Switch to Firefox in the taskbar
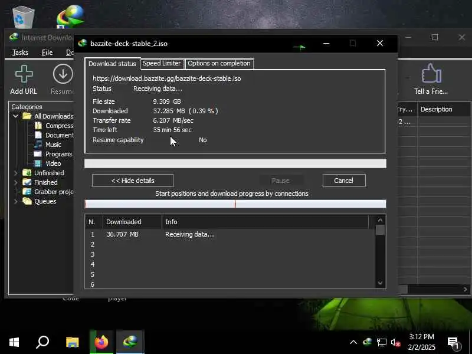Image resolution: width=472 pixels, height=354 pixels. coord(101,342)
